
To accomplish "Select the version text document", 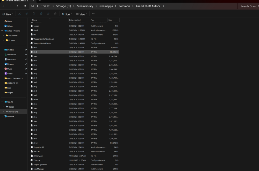I will click(75, 26).
